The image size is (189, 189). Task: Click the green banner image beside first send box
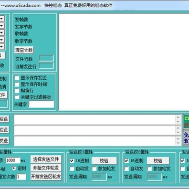(x=186, y=121)
